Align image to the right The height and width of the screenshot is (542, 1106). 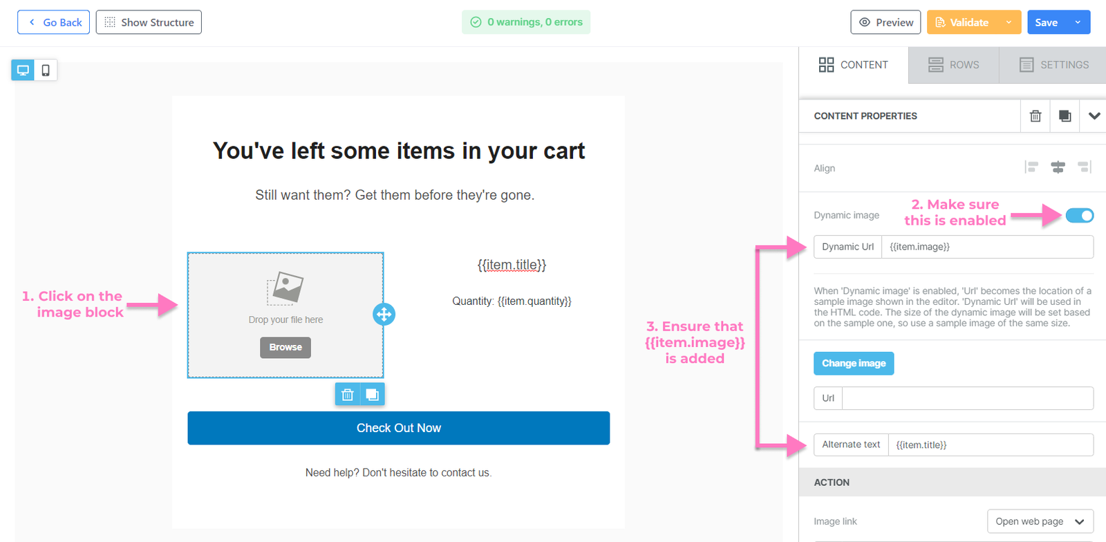pyautogui.click(x=1084, y=167)
